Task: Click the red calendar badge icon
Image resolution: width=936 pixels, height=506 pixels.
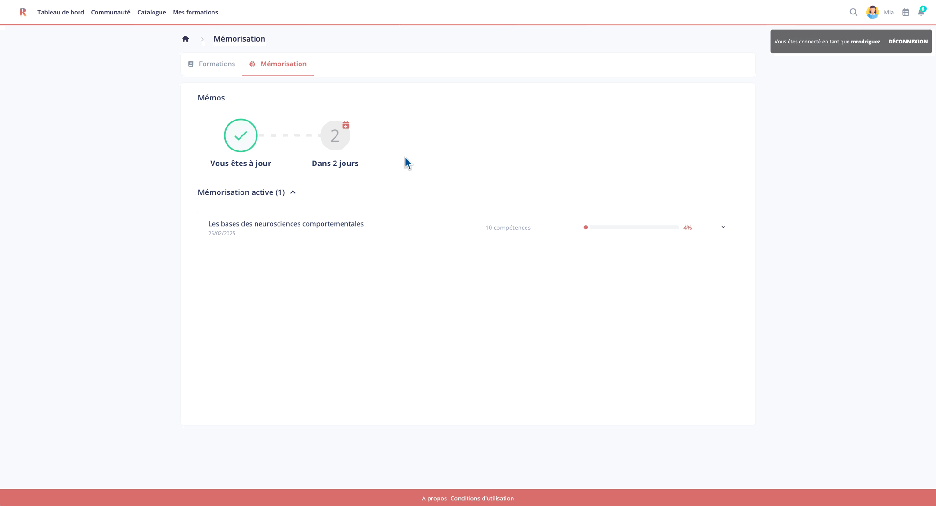Action: click(x=345, y=125)
